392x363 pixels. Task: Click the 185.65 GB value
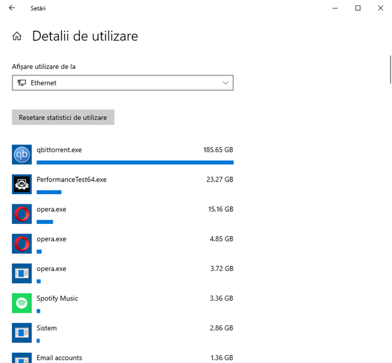click(x=218, y=150)
